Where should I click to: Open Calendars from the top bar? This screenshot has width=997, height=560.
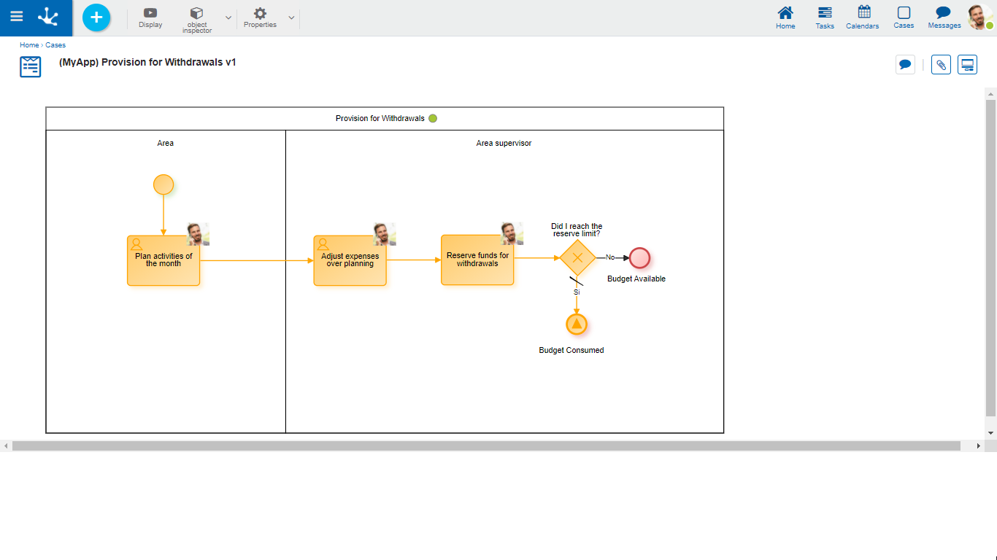tap(863, 17)
